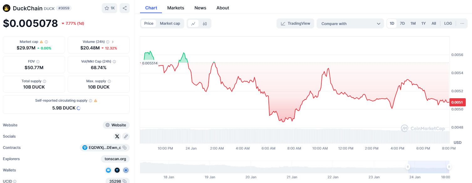Viewport: 472px width, 183px height.
Task: Visit the tonscan.org explorer link
Action: [115, 159]
